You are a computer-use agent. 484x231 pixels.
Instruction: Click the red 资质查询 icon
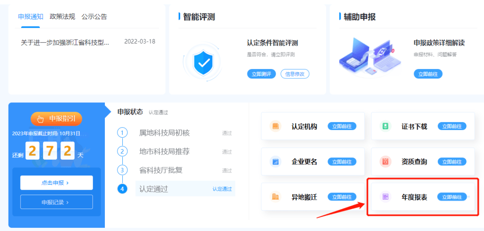385,161
